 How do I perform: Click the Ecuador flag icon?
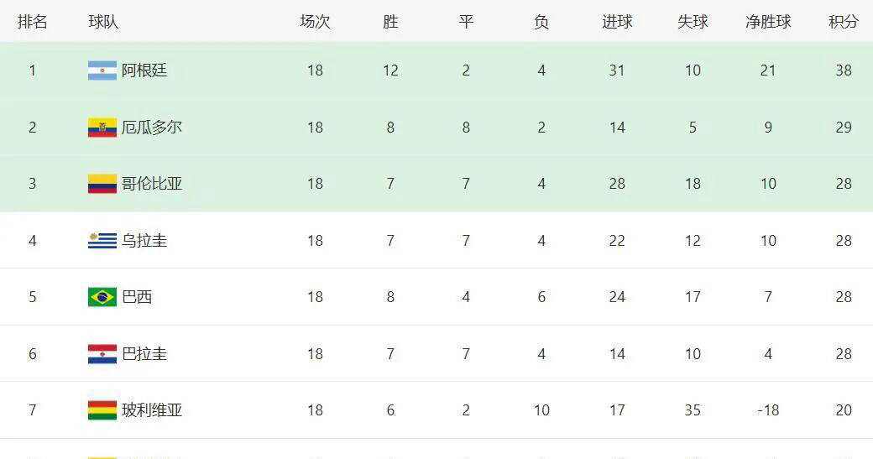click(x=102, y=128)
